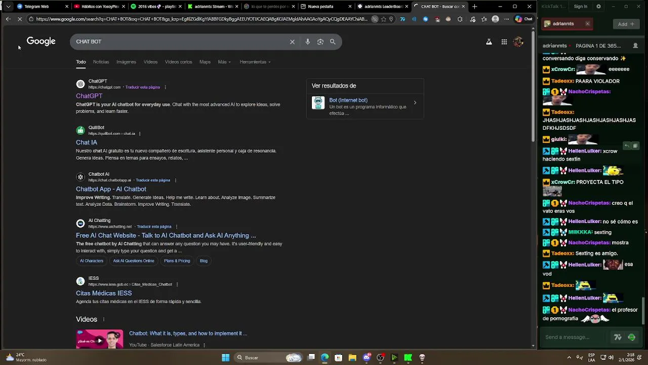Open KickTalk settings gear
This screenshot has height=365, width=648.
click(598, 7)
